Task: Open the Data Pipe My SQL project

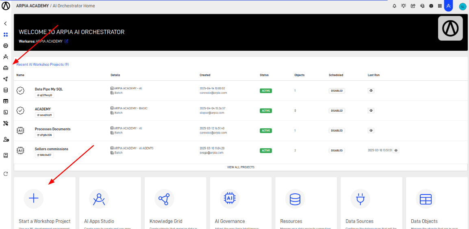Action: click(49, 89)
